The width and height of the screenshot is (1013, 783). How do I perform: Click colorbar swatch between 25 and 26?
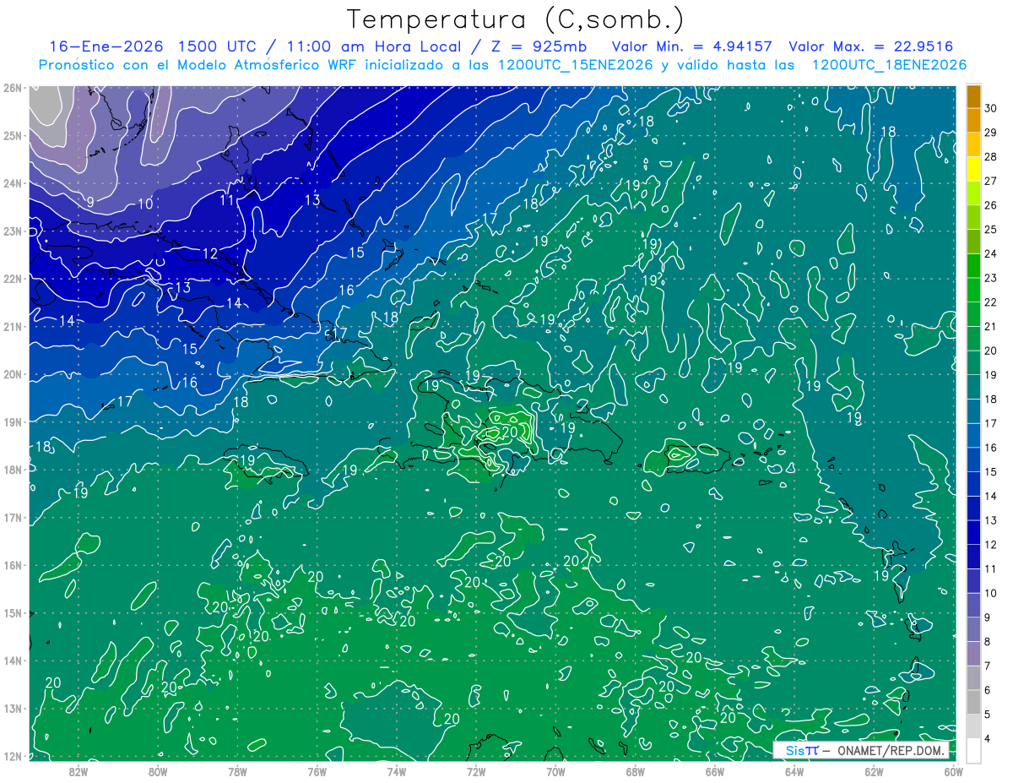[973, 217]
